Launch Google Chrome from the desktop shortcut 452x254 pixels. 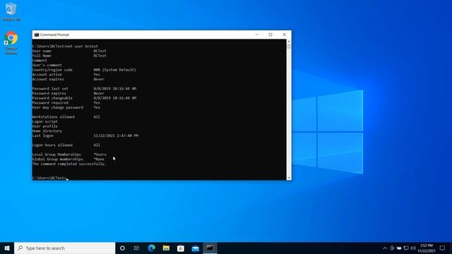11,42
